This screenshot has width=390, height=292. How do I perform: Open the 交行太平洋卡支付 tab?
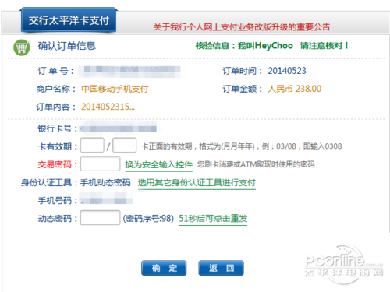(x=69, y=20)
